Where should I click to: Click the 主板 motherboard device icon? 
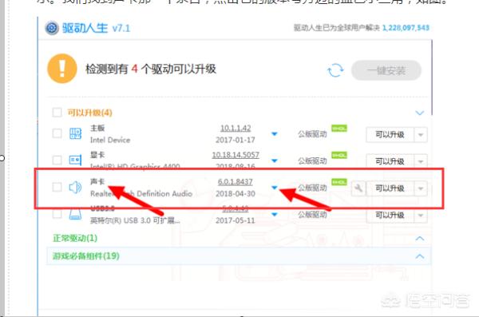[x=75, y=133]
